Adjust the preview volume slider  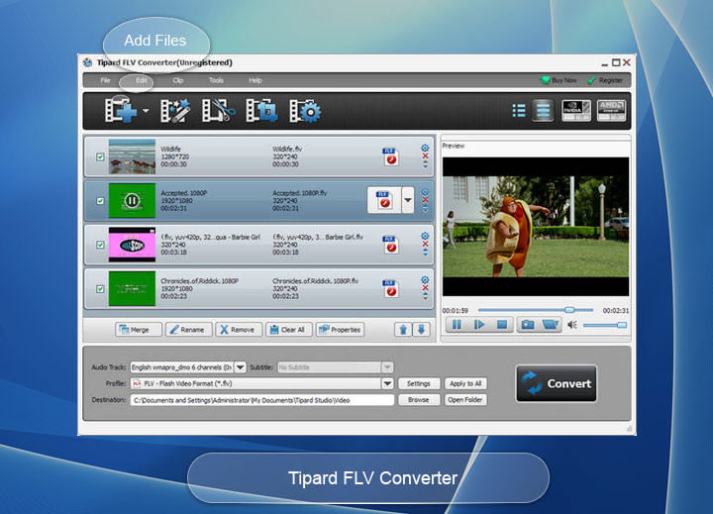(605, 325)
